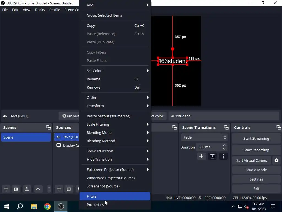
Task: Expand the Show Transition submenu
Action: [115, 151]
